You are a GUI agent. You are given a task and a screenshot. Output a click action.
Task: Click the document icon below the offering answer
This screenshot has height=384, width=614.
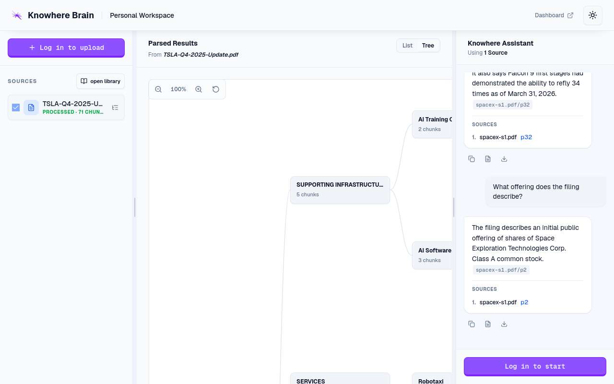(x=488, y=324)
